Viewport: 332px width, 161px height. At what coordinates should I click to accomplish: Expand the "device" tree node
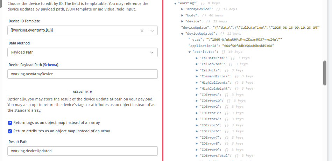click(x=182, y=21)
